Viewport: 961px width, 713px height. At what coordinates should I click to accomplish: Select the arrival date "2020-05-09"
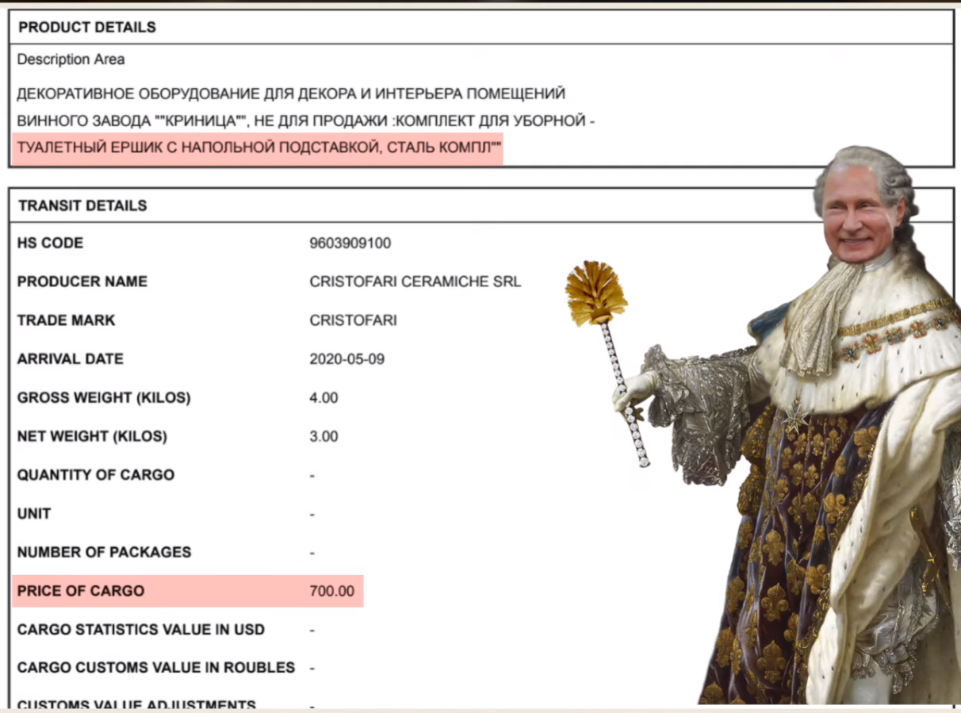[x=346, y=359]
